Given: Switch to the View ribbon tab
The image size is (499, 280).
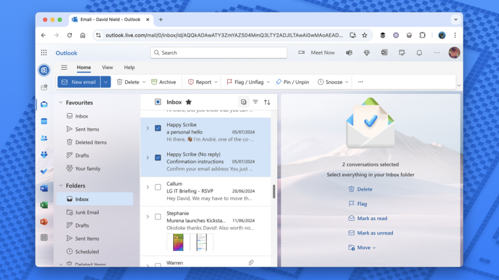Looking at the screenshot, I should (x=107, y=68).
